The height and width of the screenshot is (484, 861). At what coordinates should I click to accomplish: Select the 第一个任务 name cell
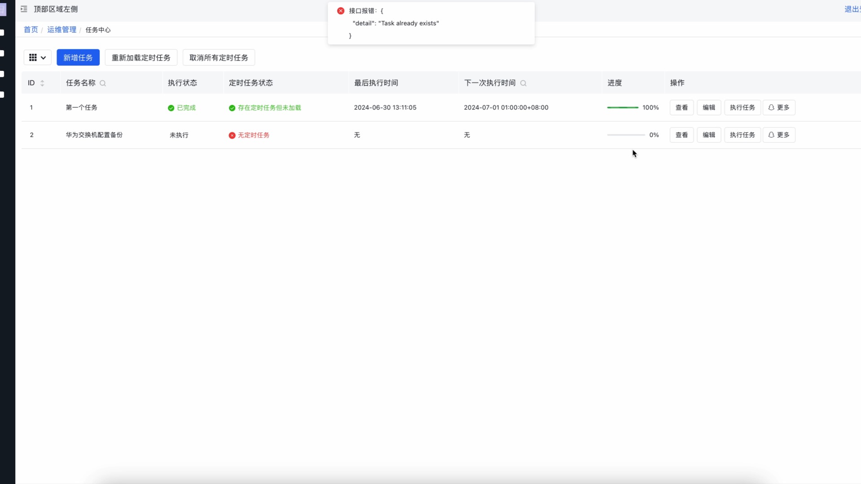(82, 108)
